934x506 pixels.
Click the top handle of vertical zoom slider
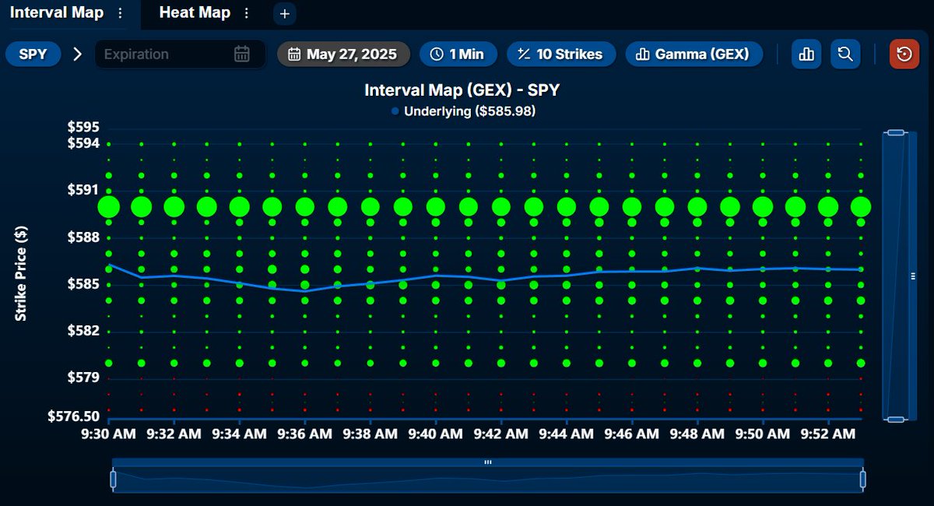896,133
